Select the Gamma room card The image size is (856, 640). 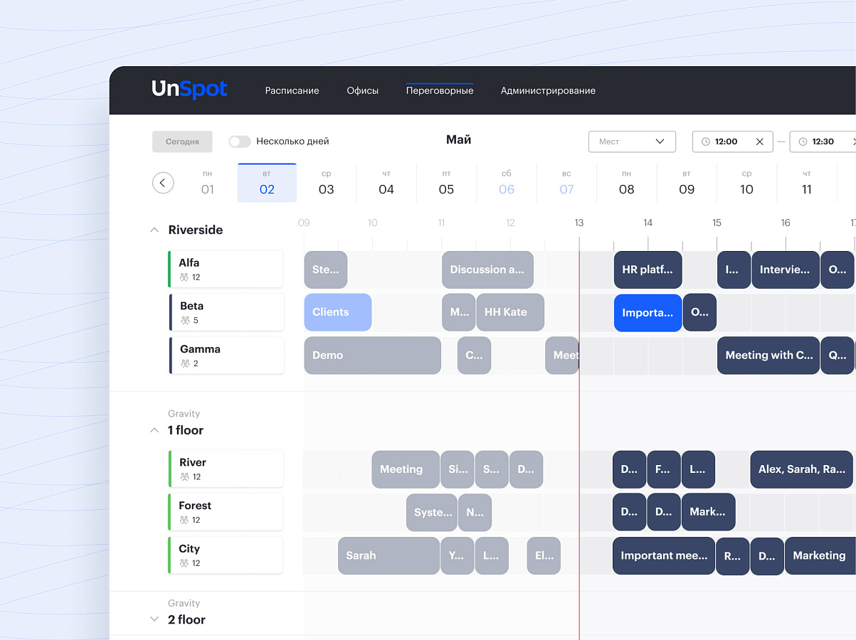pos(226,356)
